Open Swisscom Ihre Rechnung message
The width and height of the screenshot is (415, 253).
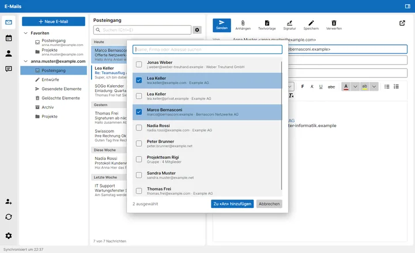click(109, 136)
